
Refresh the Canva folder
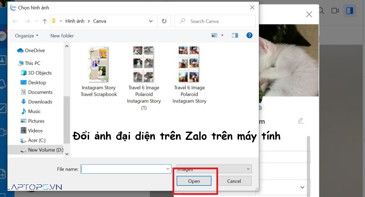tap(164, 21)
